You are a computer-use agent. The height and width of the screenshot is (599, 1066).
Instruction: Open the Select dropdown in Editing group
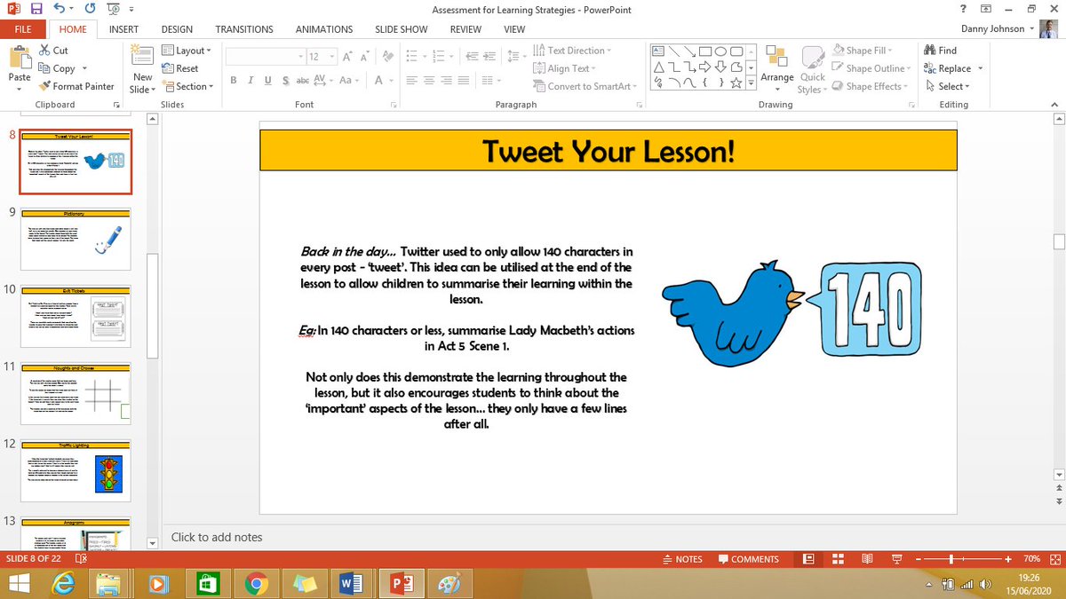click(x=947, y=86)
